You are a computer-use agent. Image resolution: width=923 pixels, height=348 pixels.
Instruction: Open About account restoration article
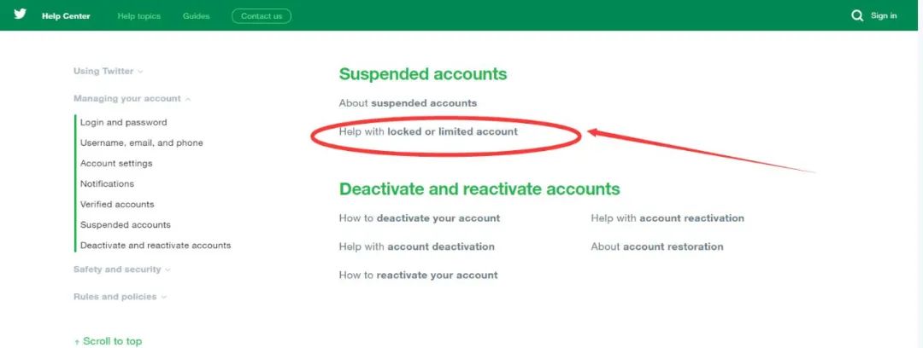pyautogui.click(x=657, y=247)
